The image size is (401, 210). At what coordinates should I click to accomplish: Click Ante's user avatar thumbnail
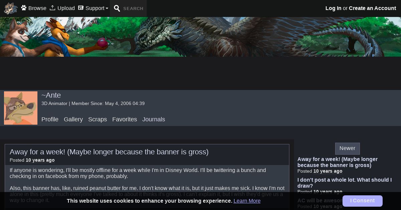(x=21, y=108)
